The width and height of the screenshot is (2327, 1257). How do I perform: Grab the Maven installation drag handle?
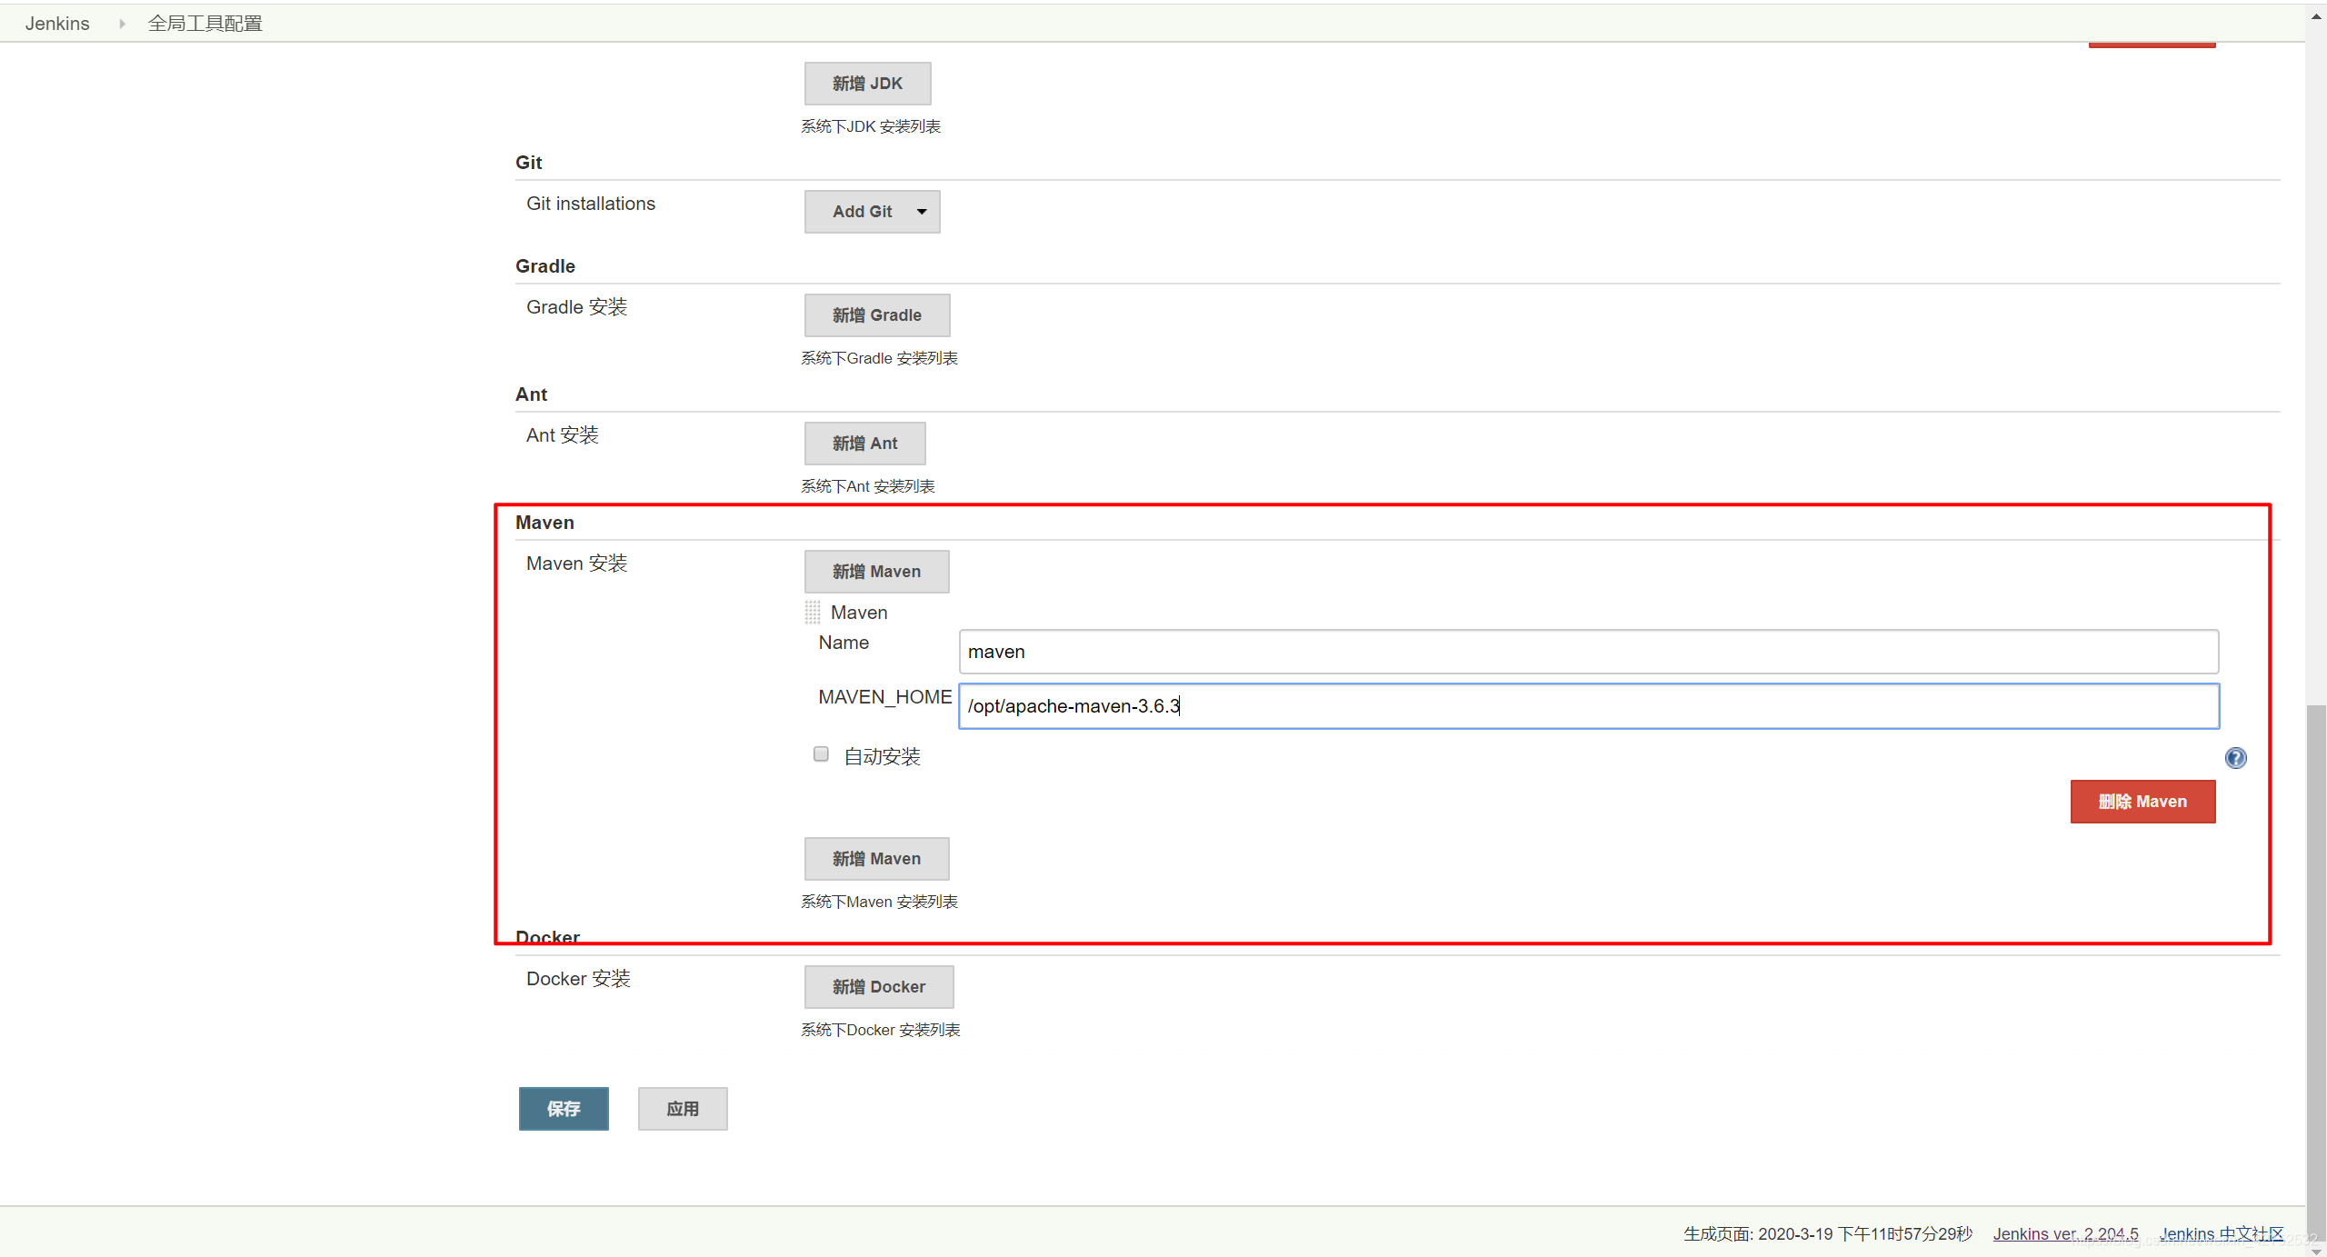812,613
